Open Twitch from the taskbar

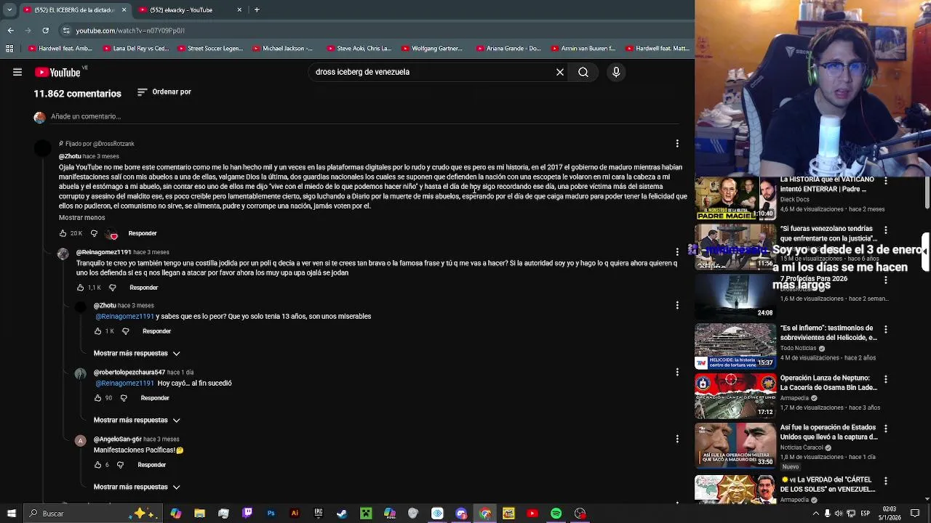(247, 514)
